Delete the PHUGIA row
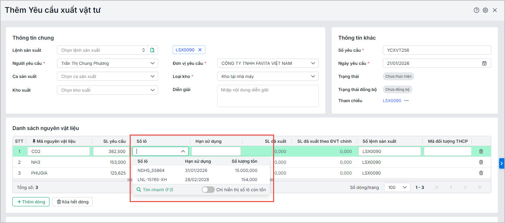505x223 pixels. pos(481,173)
